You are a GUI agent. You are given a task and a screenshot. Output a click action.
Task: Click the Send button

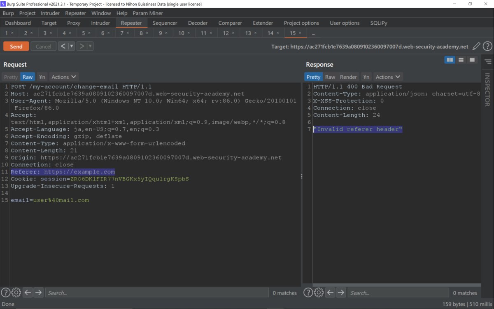(16, 46)
